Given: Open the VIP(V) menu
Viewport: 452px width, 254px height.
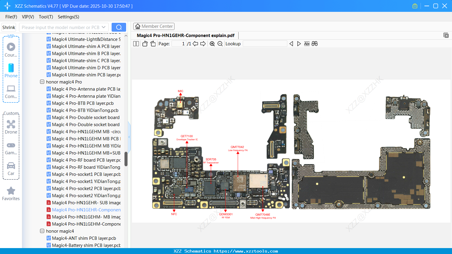Looking at the screenshot, I should pyautogui.click(x=28, y=17).
